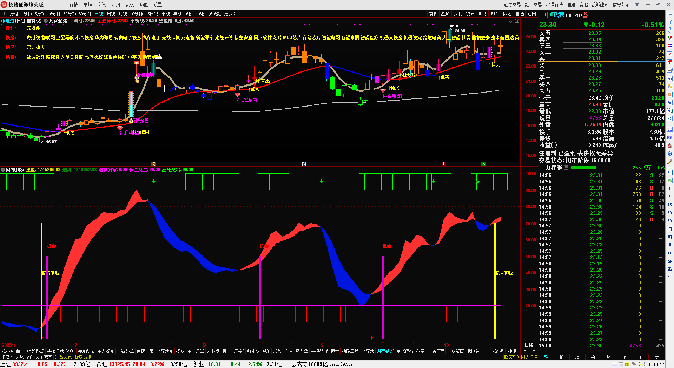This screenshot has height=368, width=674.
Task: Open the trend line chart icon
Action: coord(670,54)
